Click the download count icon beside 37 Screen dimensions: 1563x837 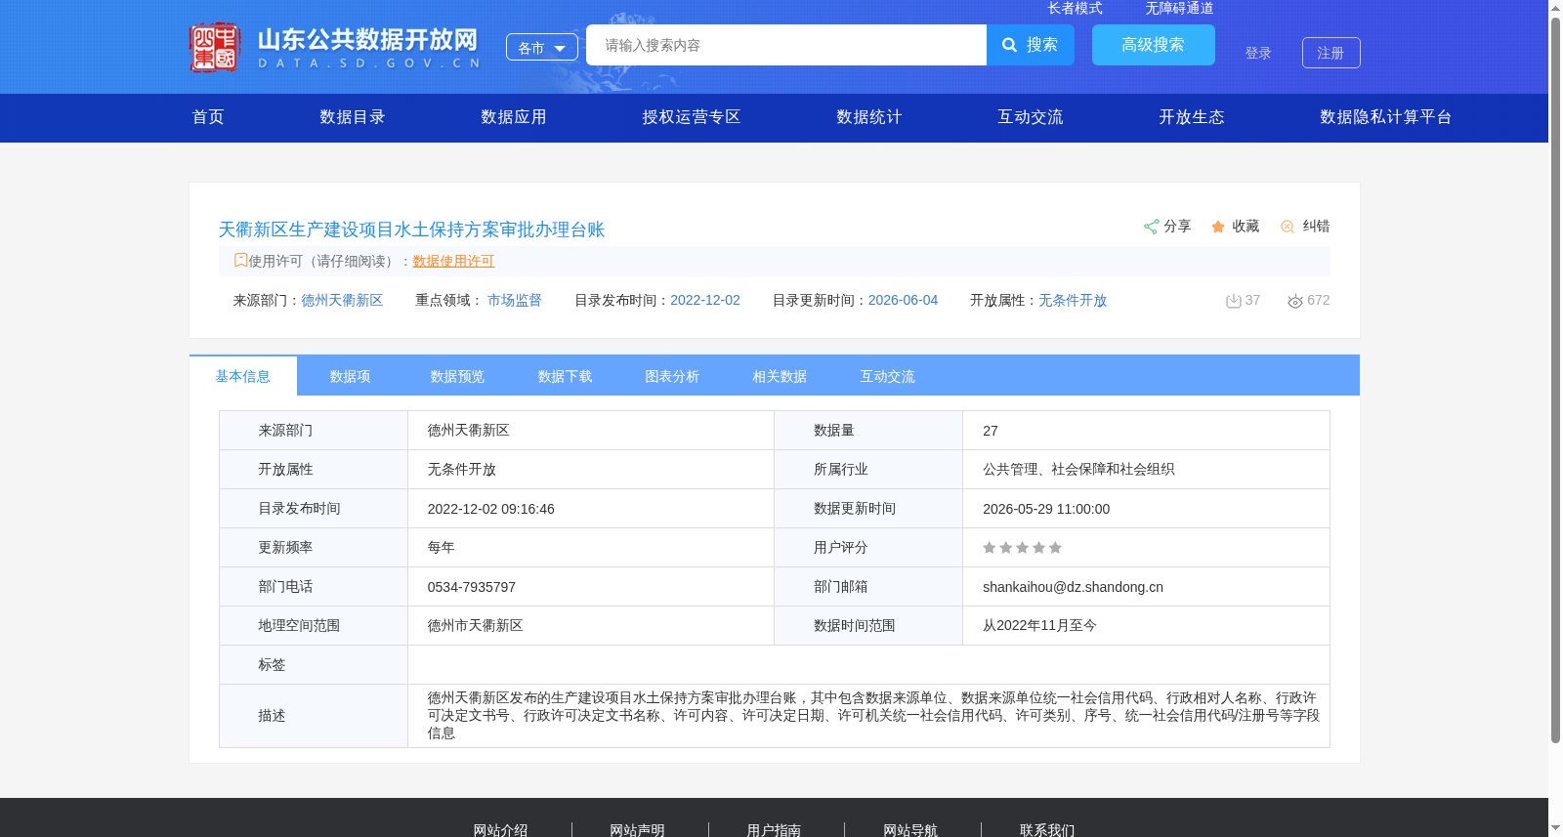tap(1234, 301)
